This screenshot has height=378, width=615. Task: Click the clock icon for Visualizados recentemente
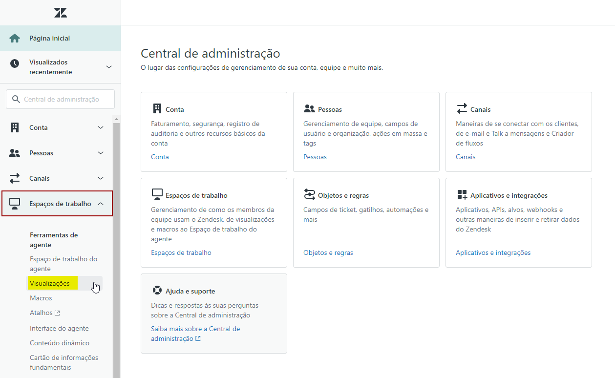(15, 63)
